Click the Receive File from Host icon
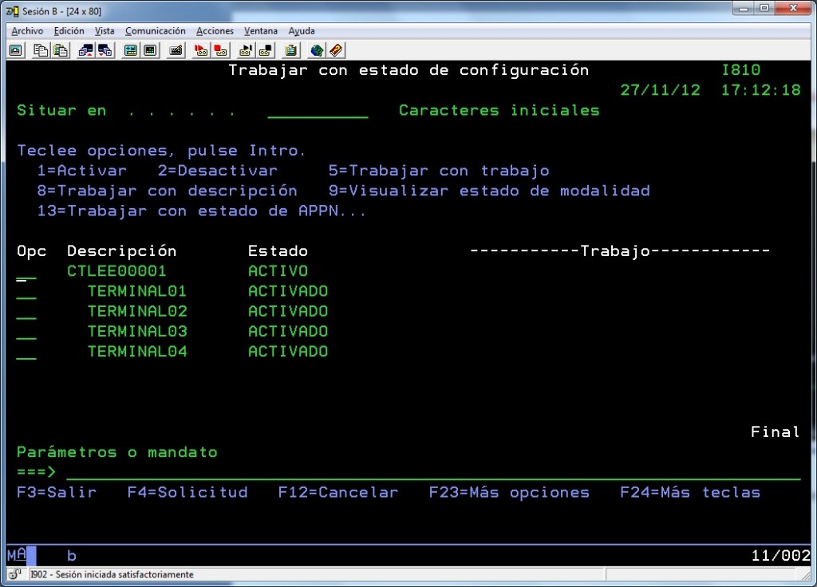The image size is (817, 587). tap(105, 50)
